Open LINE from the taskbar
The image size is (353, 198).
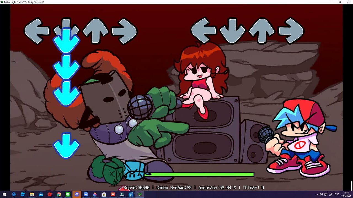(68, 194)
